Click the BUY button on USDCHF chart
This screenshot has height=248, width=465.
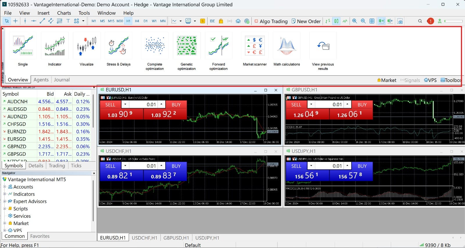click(x=176, y=166)
